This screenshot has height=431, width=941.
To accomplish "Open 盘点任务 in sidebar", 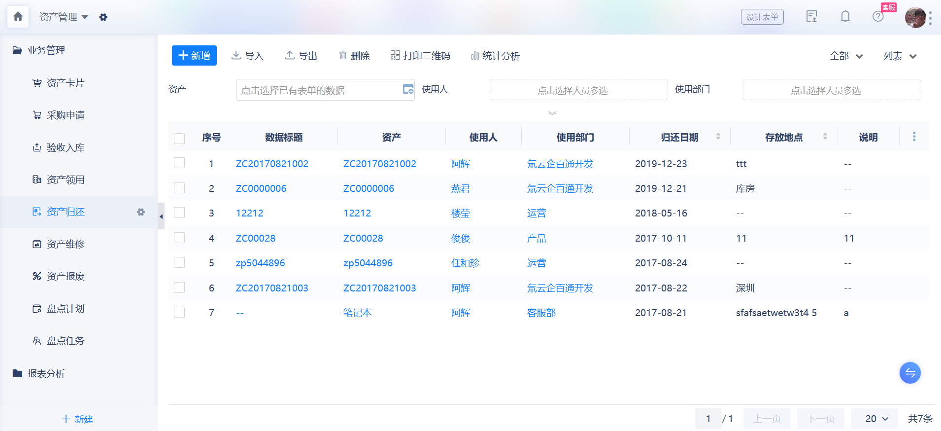I will 66,341.
